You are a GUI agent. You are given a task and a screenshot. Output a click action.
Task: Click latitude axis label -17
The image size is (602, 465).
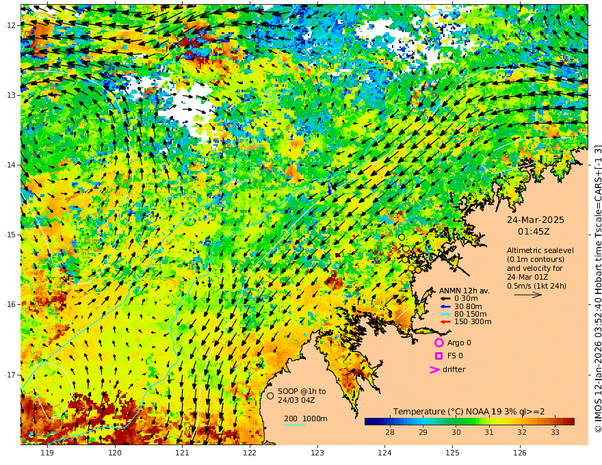tap(11, 375)
